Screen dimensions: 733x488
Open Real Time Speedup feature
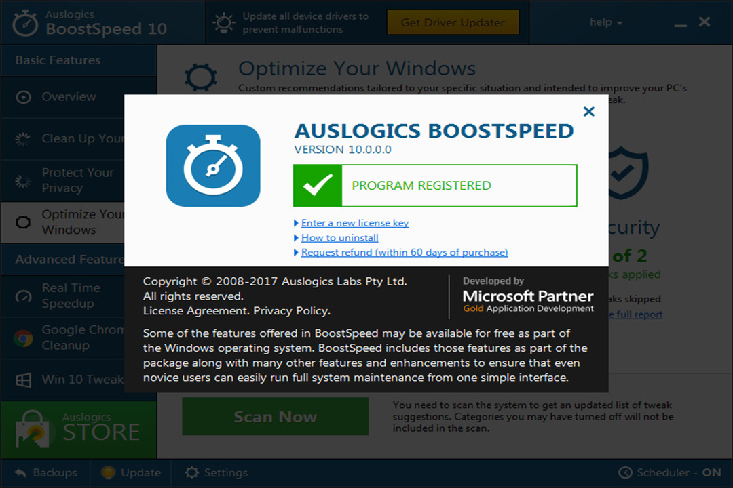[x=62, y=296]
